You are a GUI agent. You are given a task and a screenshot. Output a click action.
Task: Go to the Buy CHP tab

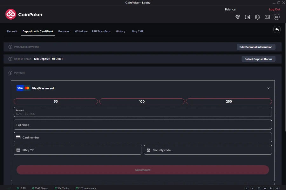138,31
